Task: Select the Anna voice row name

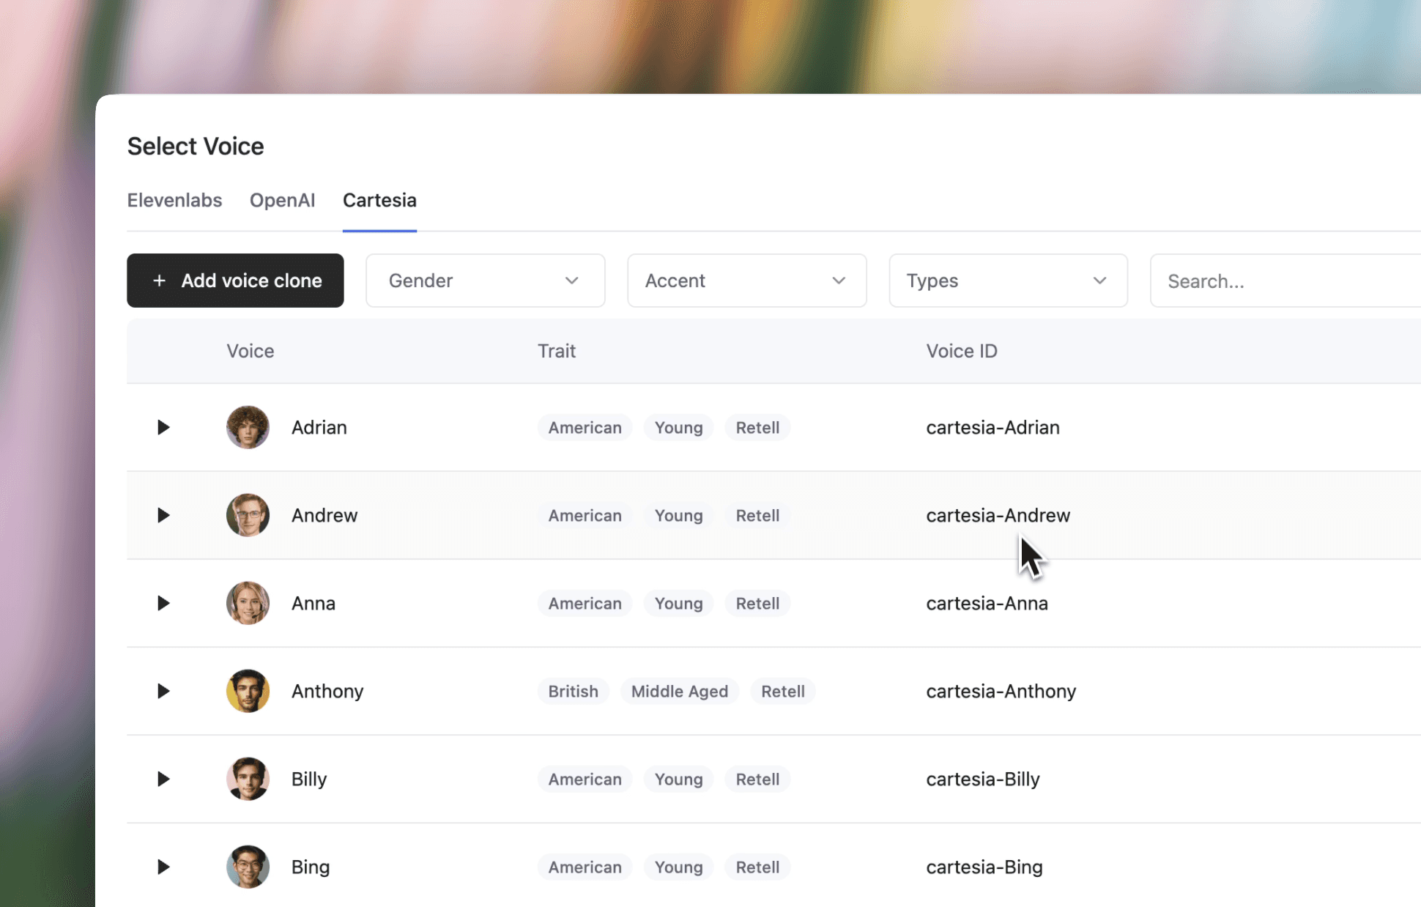Action: point(313,603)
